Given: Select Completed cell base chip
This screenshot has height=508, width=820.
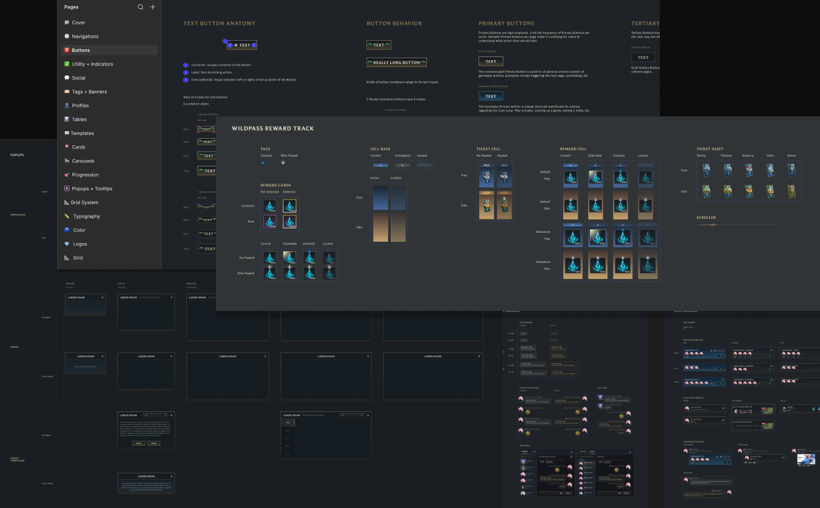Looking at the screenshot, I should 402,165.
